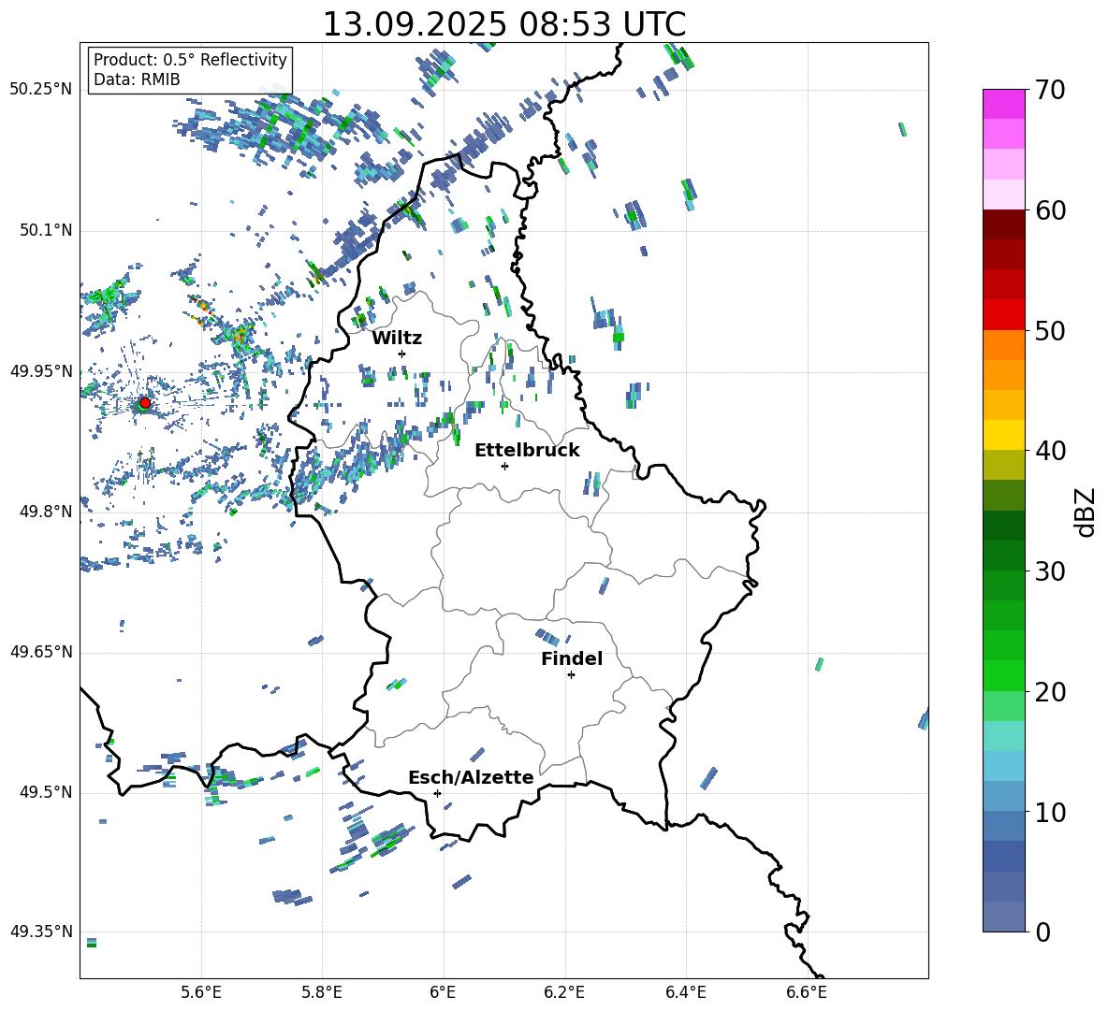Click the magenta swatch at top of colorbar
Screen dimensions: 1108x1011
(x=1004, y=104)
